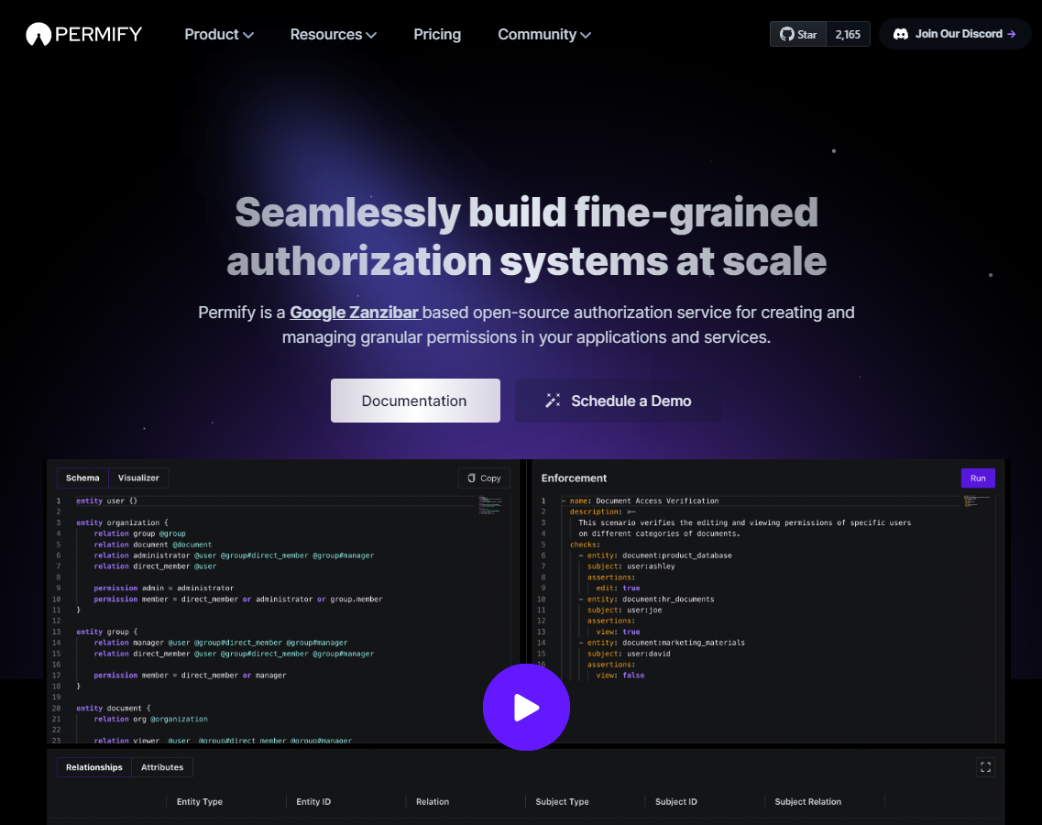Click the Schedule a Demo sparkle icon
This screenshot has height=825, width=1042.
[x=552, y=400]
